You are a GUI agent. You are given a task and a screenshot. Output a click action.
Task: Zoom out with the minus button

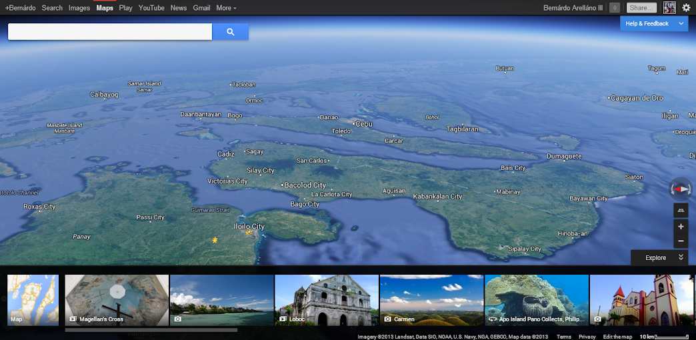point(681,241)
